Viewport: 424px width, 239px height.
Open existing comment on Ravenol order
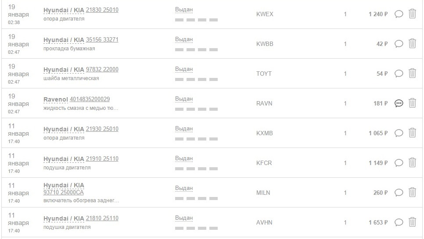click(x=399, y=103)
